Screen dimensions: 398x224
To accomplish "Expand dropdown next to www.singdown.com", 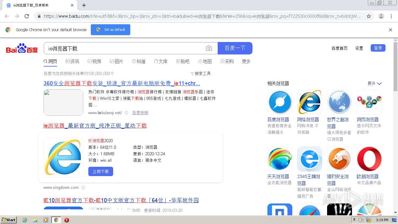I will (83, 188).
